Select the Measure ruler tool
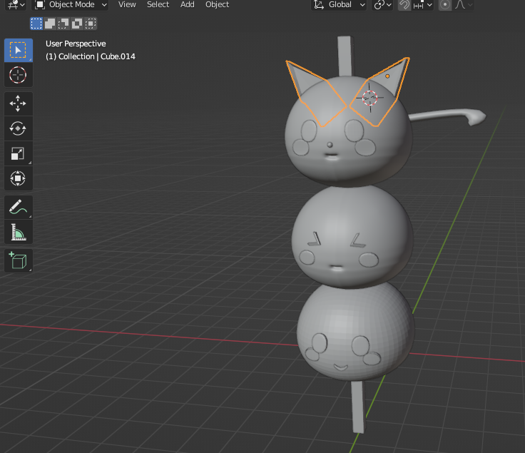525x453 pixels. [18, 232]
